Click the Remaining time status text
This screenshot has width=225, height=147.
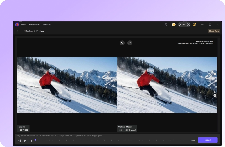pos(195,43)
